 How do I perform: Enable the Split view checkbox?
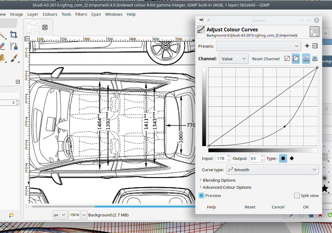click(297, 195)
